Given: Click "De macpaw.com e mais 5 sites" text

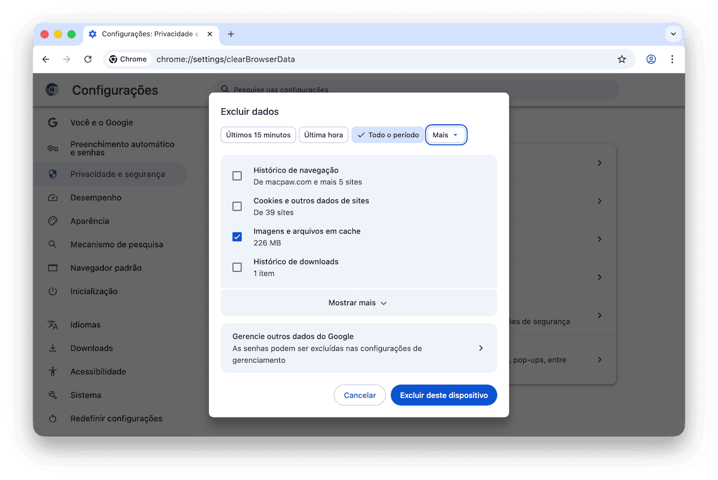Looking at the screenshot, I should click(308, 182).
